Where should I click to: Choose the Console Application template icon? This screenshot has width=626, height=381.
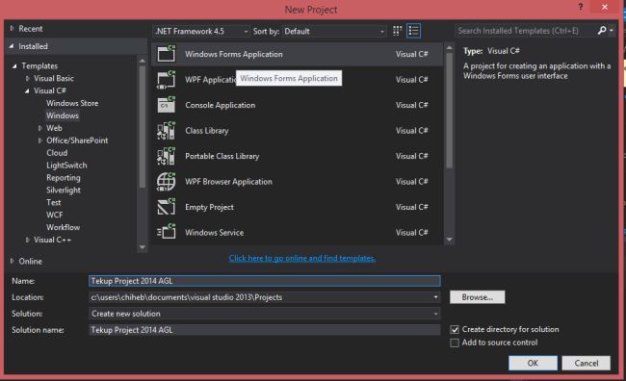(166, 105)
